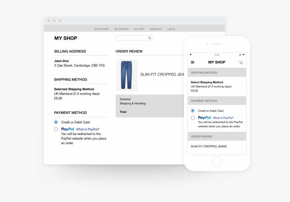
Task: Click the MY SHOP logo on desktop
Action: 66,38
